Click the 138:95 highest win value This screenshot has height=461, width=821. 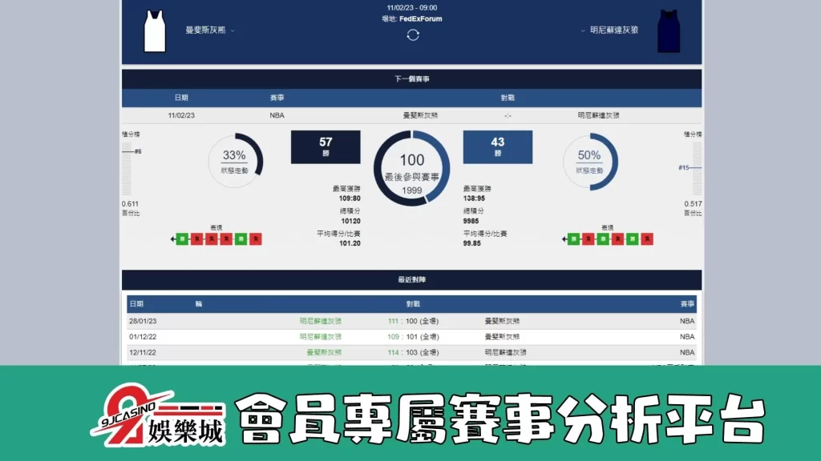(x=474, y=198)
